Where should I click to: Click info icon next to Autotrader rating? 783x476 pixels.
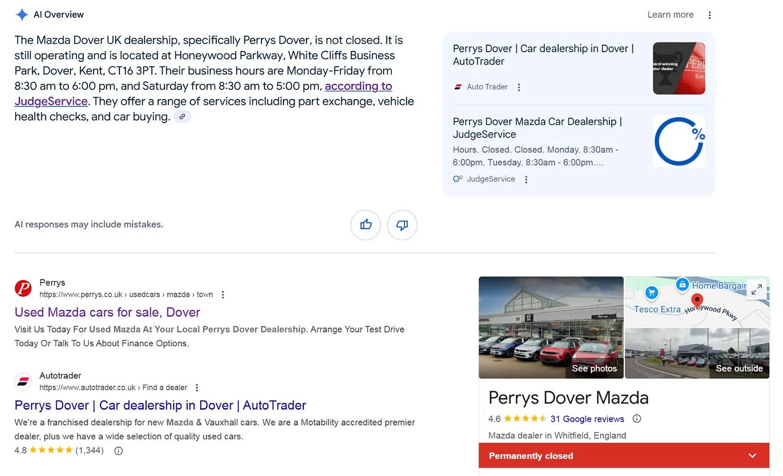point(118,451)
